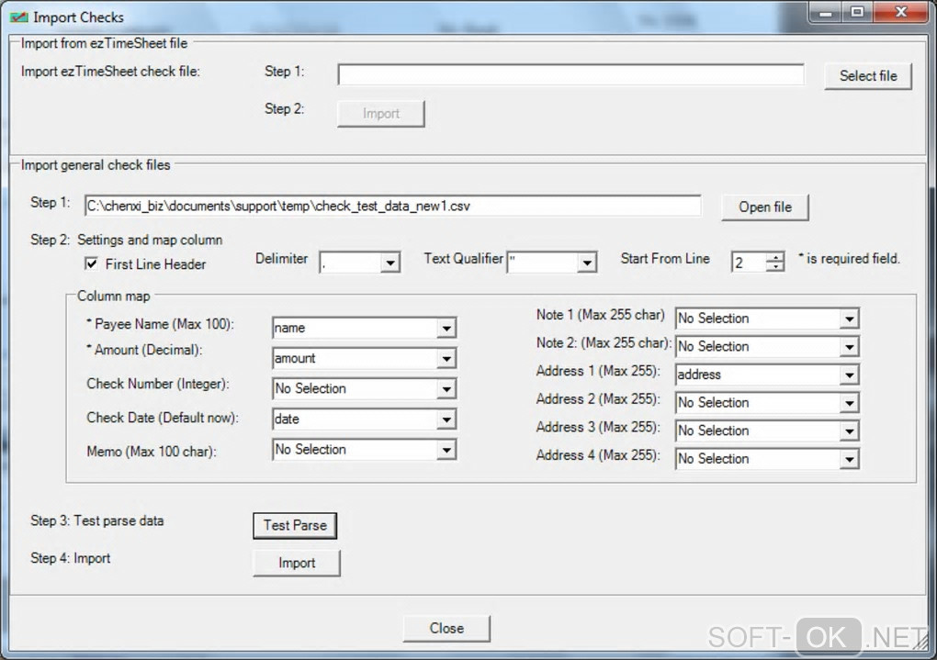
Task: Click the 'Import ezTimeSheet check file:' label
Action: pyautogui.click(x=110, y=72)
